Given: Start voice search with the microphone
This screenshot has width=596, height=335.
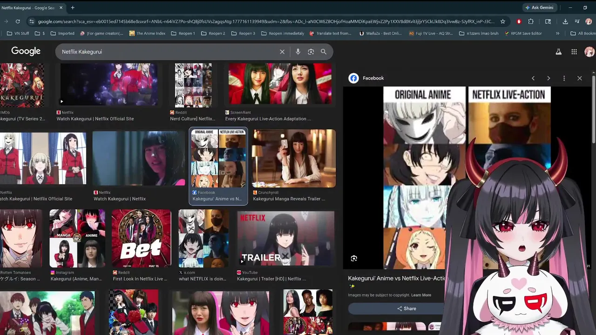Looking at the screenshot, I should click(298, 52).
